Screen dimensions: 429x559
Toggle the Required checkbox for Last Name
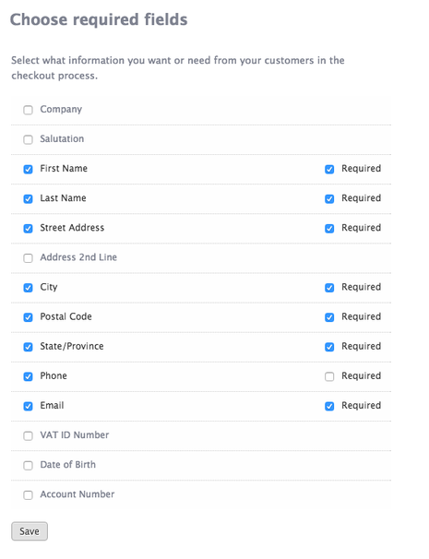pyautogui.click(x=329, y=198)
